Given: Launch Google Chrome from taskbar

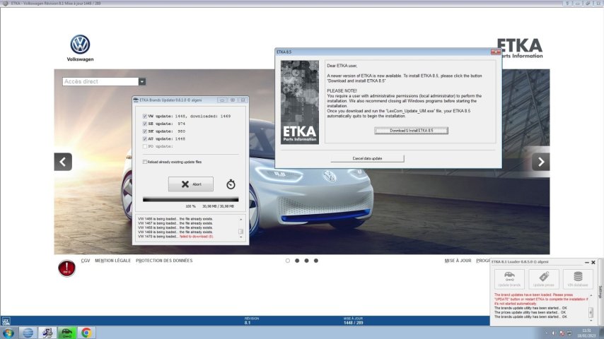Looking at the screenshot, I should 86,333.
